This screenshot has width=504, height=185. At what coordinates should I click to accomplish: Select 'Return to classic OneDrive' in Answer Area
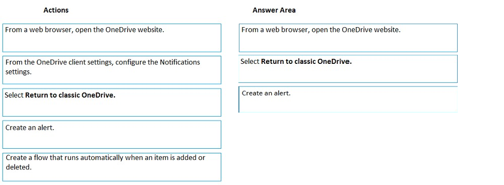(x=348, y=69)
